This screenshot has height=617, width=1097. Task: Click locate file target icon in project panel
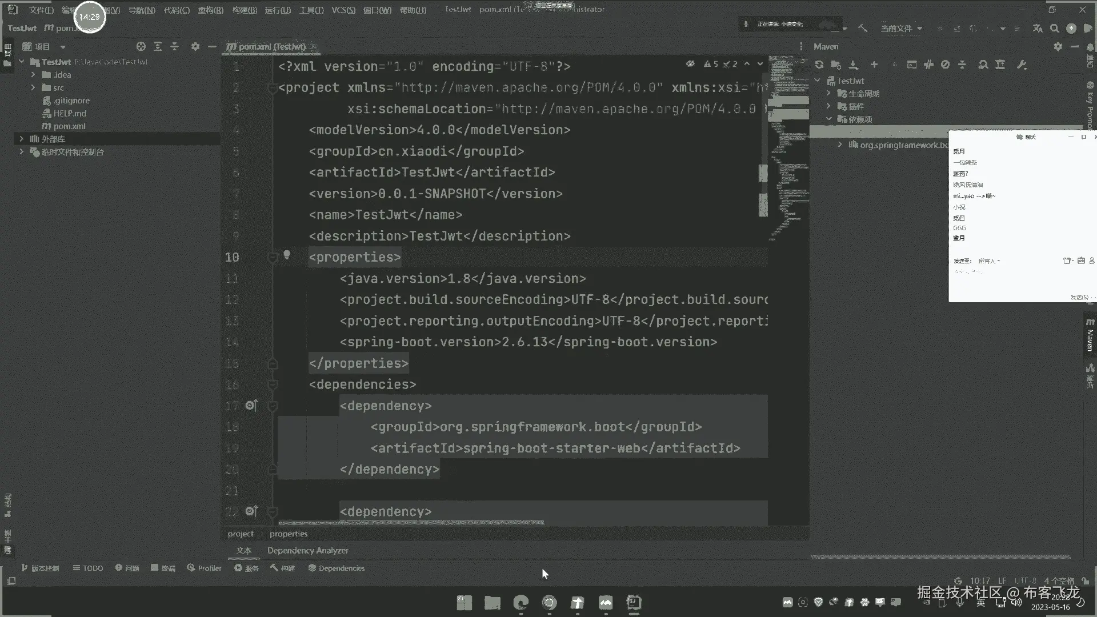click(x=141, y=47)
